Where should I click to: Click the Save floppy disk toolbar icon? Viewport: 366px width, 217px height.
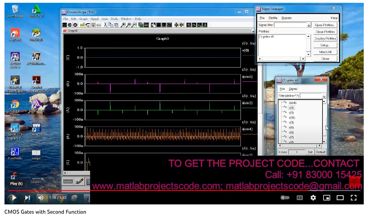(93, 25)
